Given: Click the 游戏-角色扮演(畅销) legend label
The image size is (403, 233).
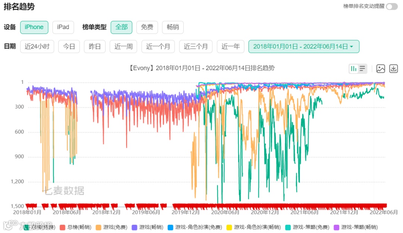Looking at the screenshot, I should coord(257,227).
